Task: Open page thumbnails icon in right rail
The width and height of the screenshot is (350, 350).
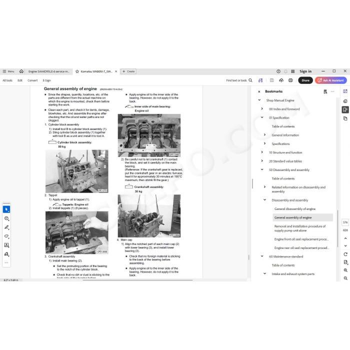Action: [345, 118]
